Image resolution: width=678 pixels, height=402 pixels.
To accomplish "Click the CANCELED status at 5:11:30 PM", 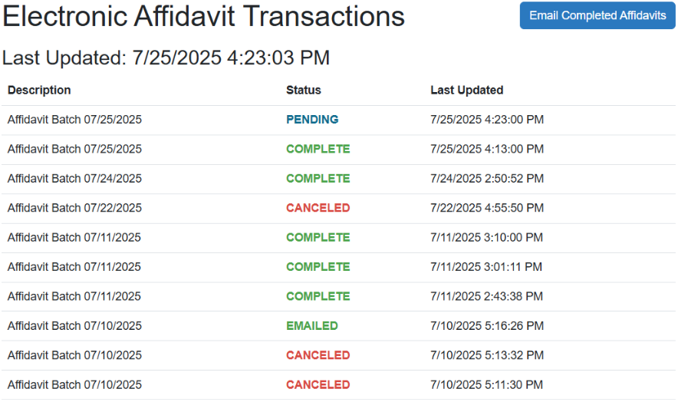I will [x=318, y=384].
